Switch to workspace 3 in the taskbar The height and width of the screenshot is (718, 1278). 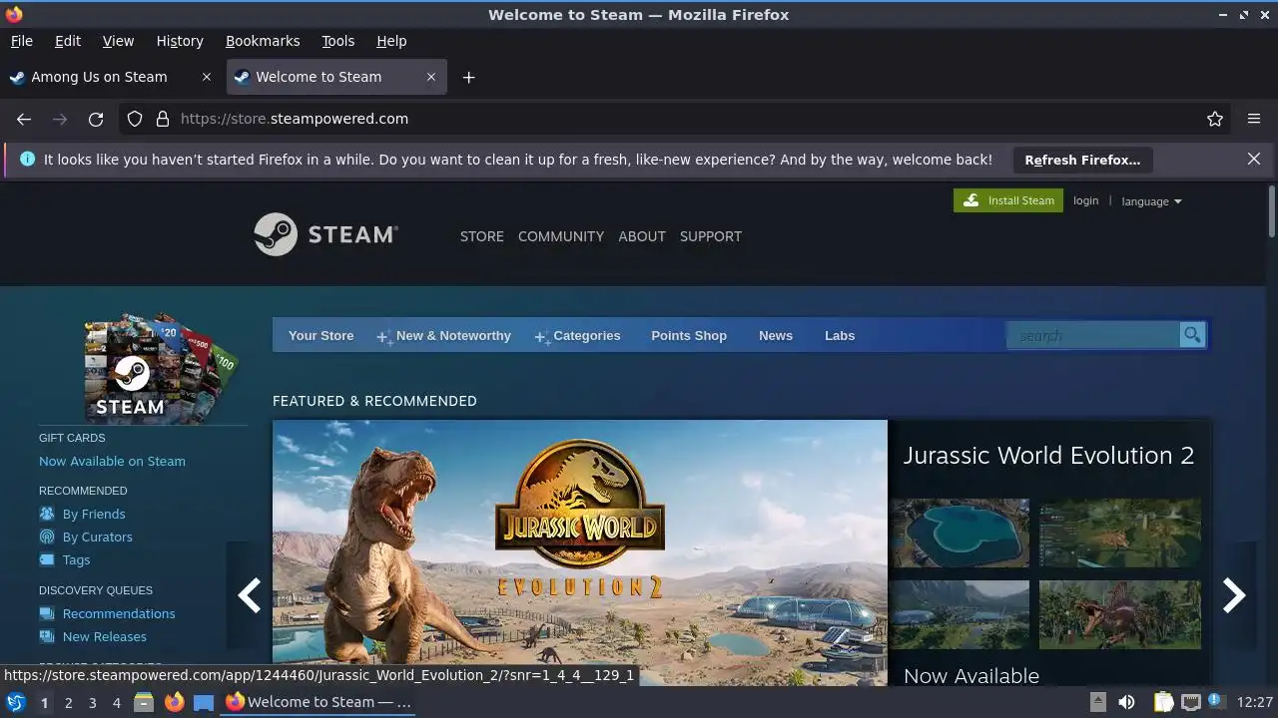coord(92,702)
